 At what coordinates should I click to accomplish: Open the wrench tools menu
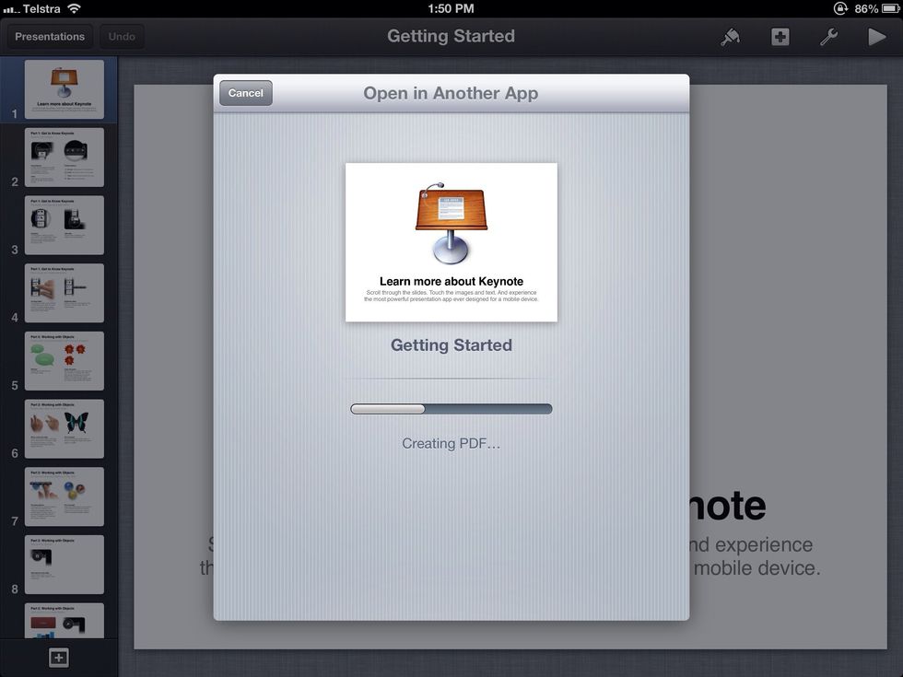(x=828, y=37)
